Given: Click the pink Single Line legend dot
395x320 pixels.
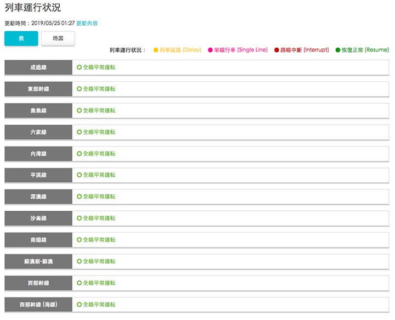Looking at the screenshot, I should (210, 50).
